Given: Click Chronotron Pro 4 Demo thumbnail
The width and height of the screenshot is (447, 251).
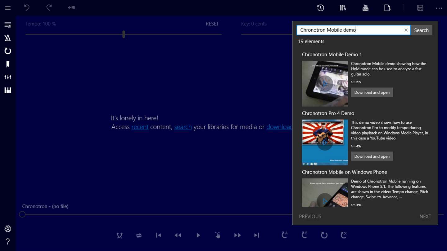Looking at the screenshot, I should coord(325,143).
